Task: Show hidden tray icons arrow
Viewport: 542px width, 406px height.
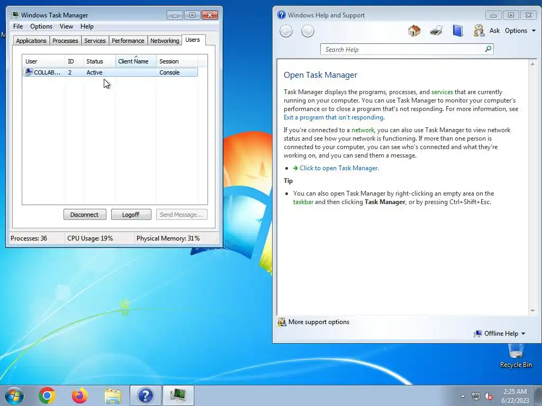Action: [x=463, y=396]
